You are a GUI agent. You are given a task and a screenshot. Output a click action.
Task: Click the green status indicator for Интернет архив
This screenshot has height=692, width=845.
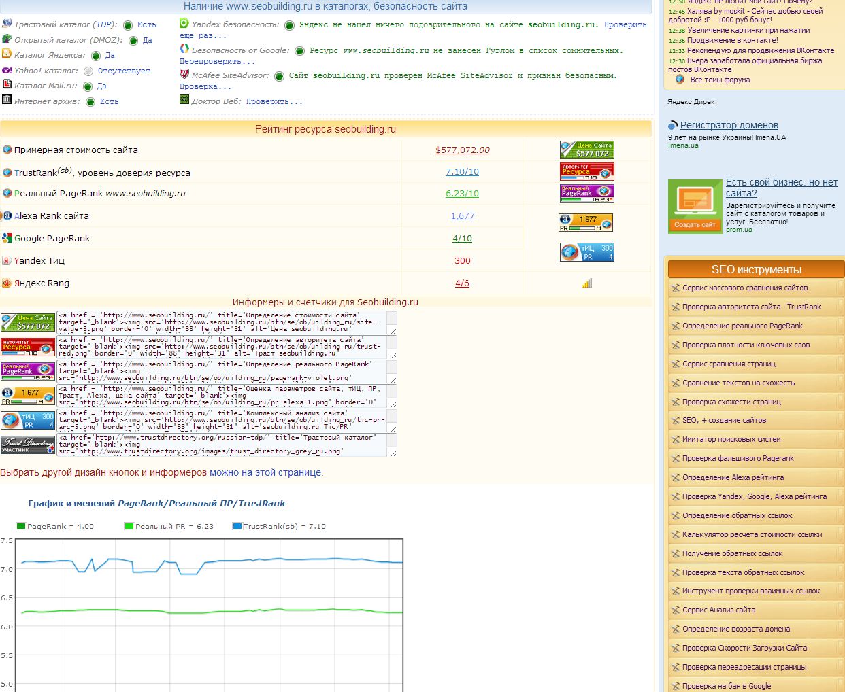[90, 102]
